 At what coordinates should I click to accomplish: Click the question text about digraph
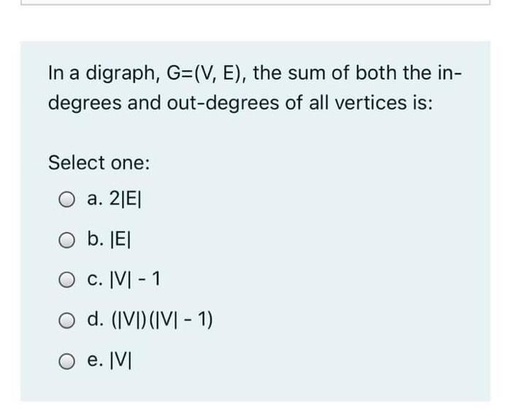click(x=255, y=88)
